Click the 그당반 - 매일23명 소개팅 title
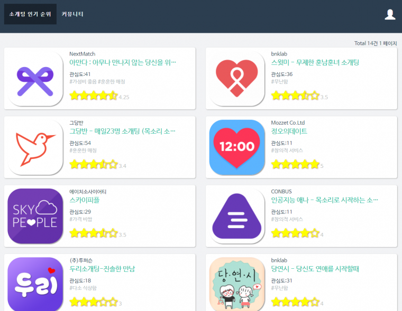Screen dimensions: 402x311 click(122, 131)
